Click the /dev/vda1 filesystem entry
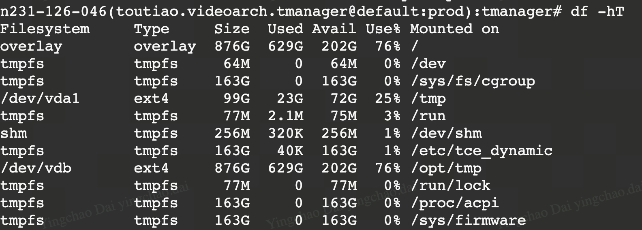Screen dimensions: 642x230 click(40, 98)
